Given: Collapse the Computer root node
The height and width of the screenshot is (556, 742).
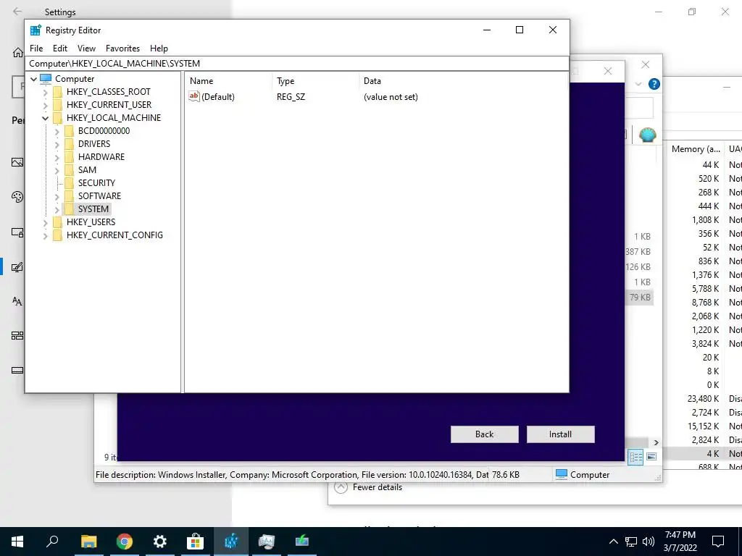Looking at the screenshot, I should tap(33, 79).
